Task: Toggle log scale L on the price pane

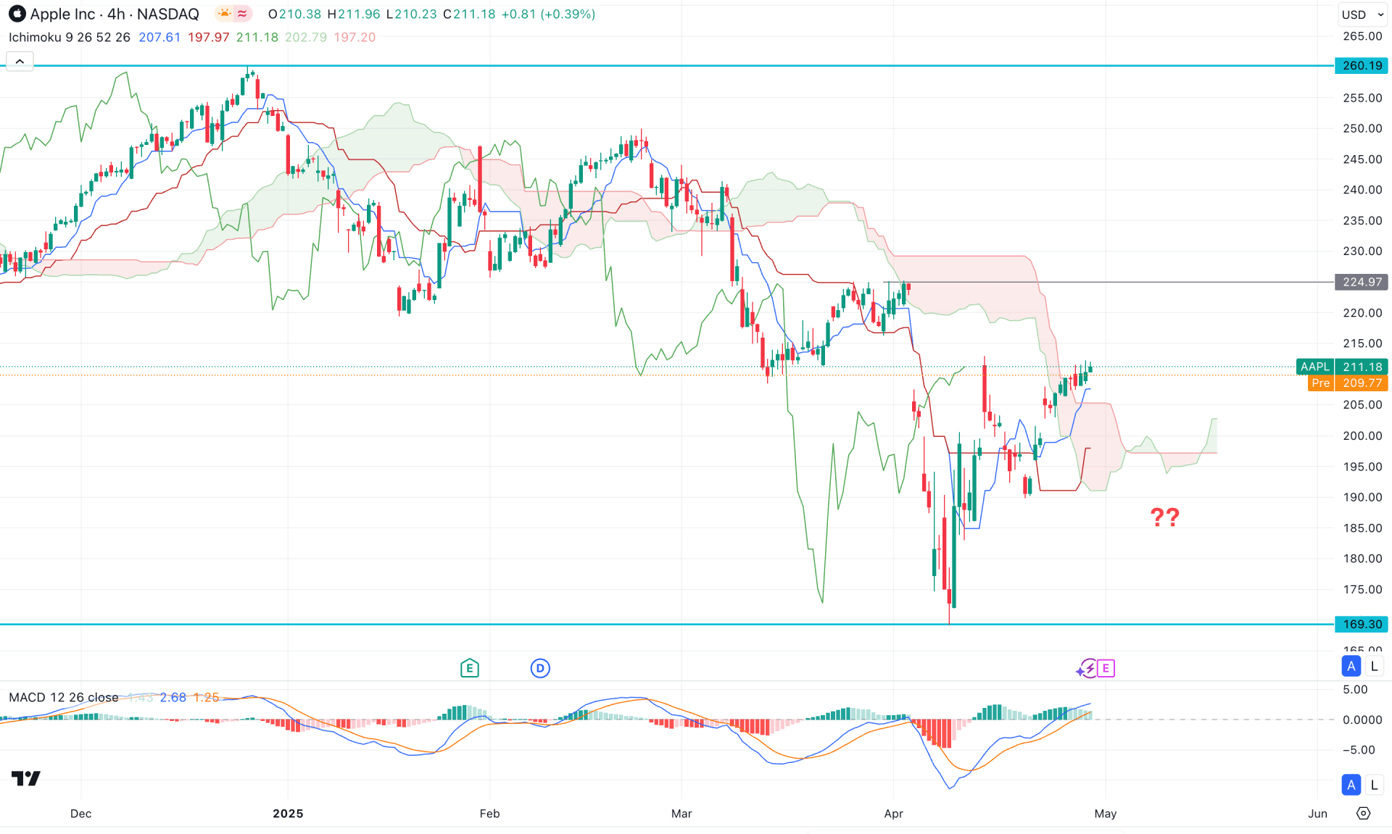Action: (1374, 666)
